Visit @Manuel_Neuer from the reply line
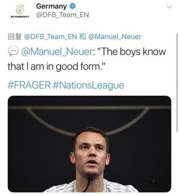The width and height of the screenshot is (179, 195). pos(115,37)
